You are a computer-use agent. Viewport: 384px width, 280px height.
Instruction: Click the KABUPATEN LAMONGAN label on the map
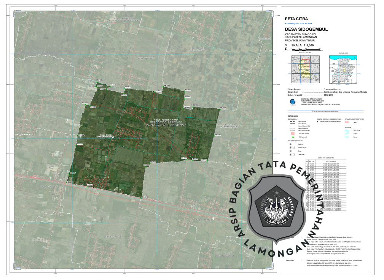(x=167, y=124)
